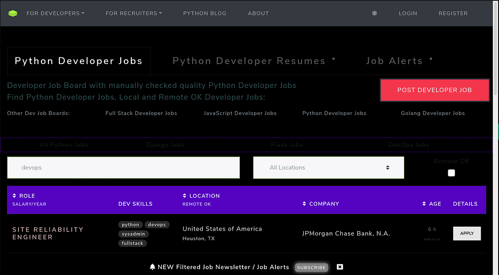Dismiss the newsletter banner with X icon
This screenshot has height=275, width=499.
[x=340, y=267]
